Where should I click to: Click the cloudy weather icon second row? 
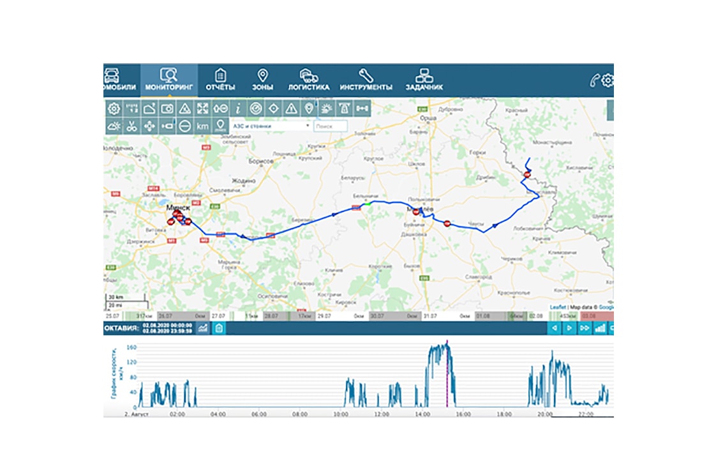114,126
